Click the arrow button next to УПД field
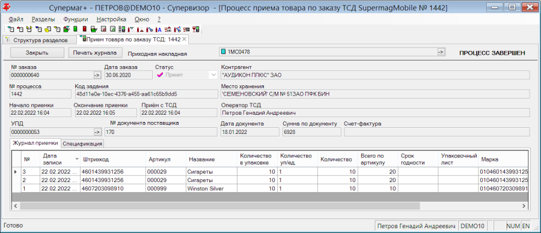Viewport: 541px width, 233px height. pyautogui.click(x=97, y=132)
